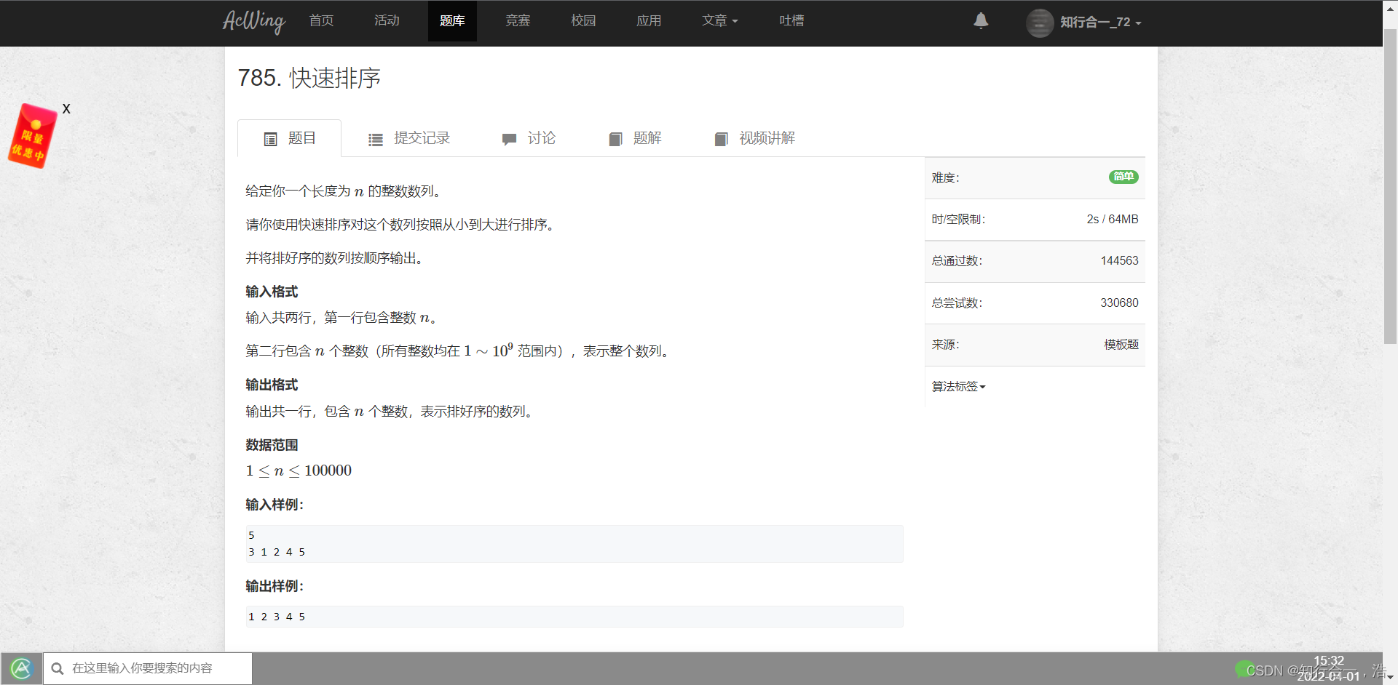Select the 题目 tab icon
1398x685 pixels.
point(271,138)
